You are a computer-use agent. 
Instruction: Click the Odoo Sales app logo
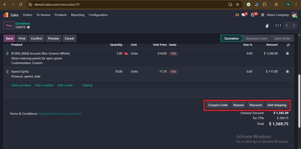coord(6,15)
